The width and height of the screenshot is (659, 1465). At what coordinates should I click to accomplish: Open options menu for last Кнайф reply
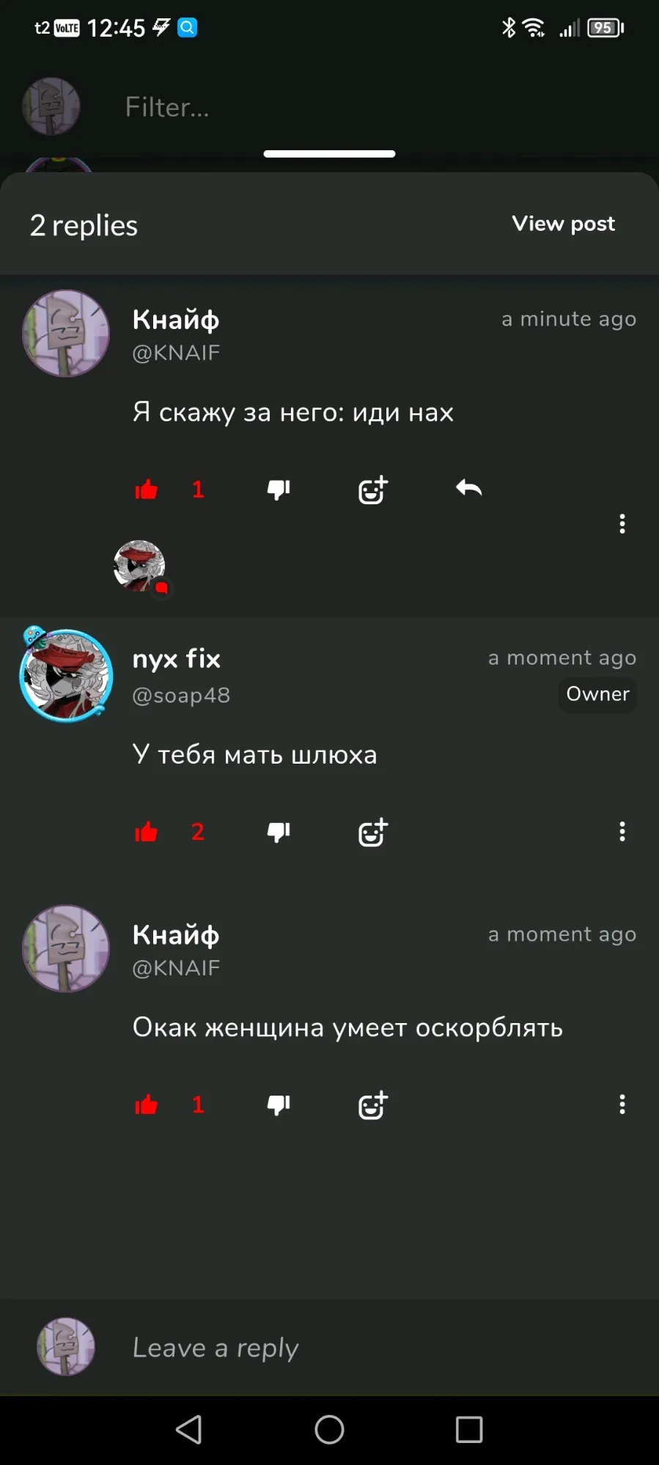coord(622,1104)
